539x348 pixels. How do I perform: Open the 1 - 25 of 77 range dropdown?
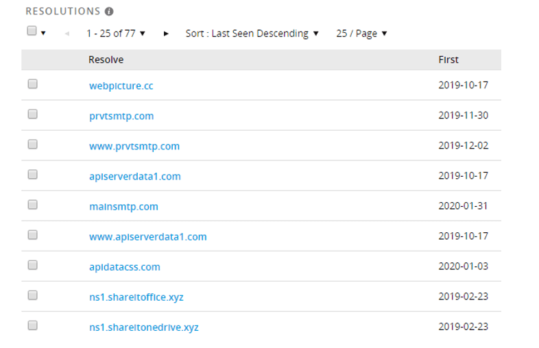point(115,34)
